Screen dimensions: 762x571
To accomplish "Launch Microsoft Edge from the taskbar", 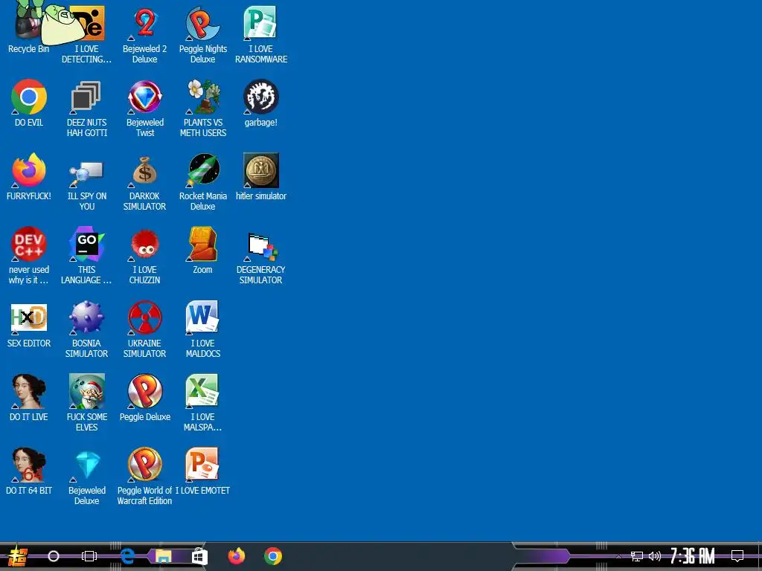I will (127, 556).
